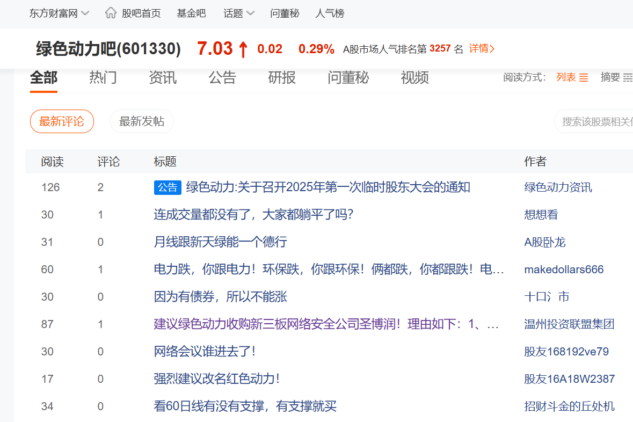Open the 问董秘 tab below stock title
Viewport: 633px width, 422px height.
pos(348,77)
